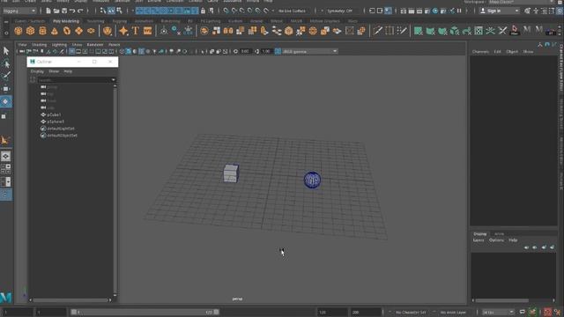564x317 pixels.
Task: Toggle the highlighted render view icon on status line
Action: click(388, 11)
